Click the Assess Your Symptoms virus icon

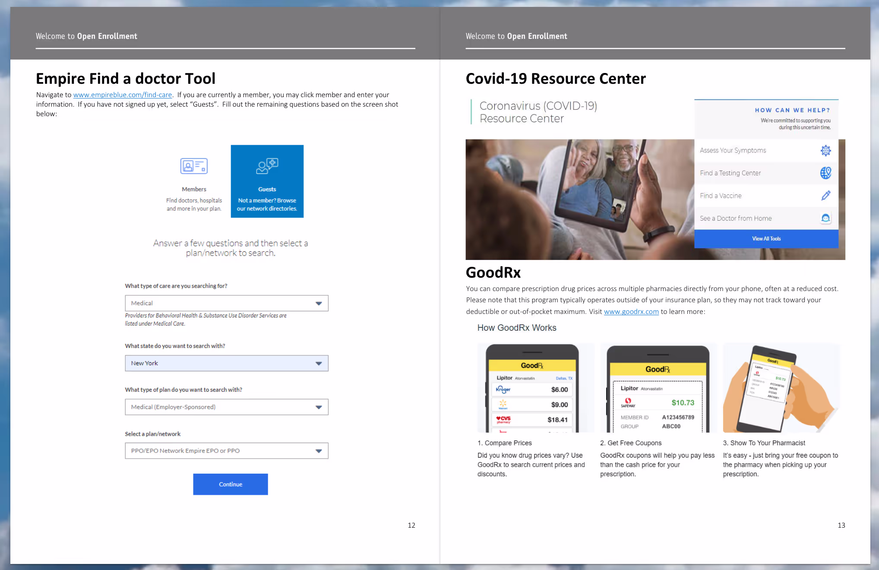pyautogui.click(x=825, y=150)
